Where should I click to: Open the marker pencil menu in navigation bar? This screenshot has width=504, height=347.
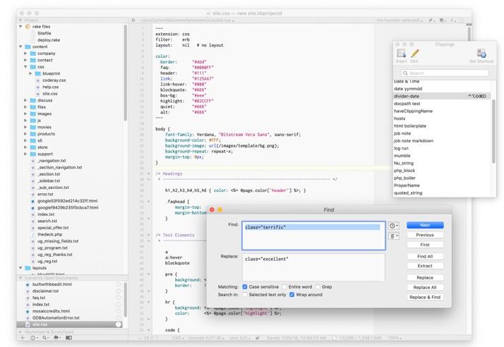coord(432,20)
